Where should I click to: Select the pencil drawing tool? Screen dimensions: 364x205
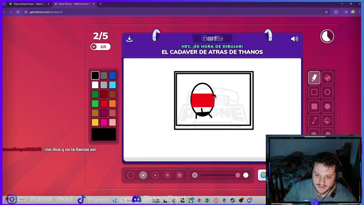point(314,78)
